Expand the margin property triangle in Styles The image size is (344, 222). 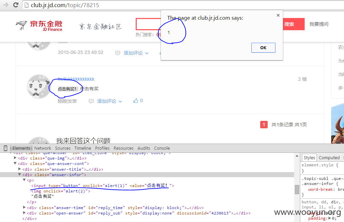coord(327,213)
